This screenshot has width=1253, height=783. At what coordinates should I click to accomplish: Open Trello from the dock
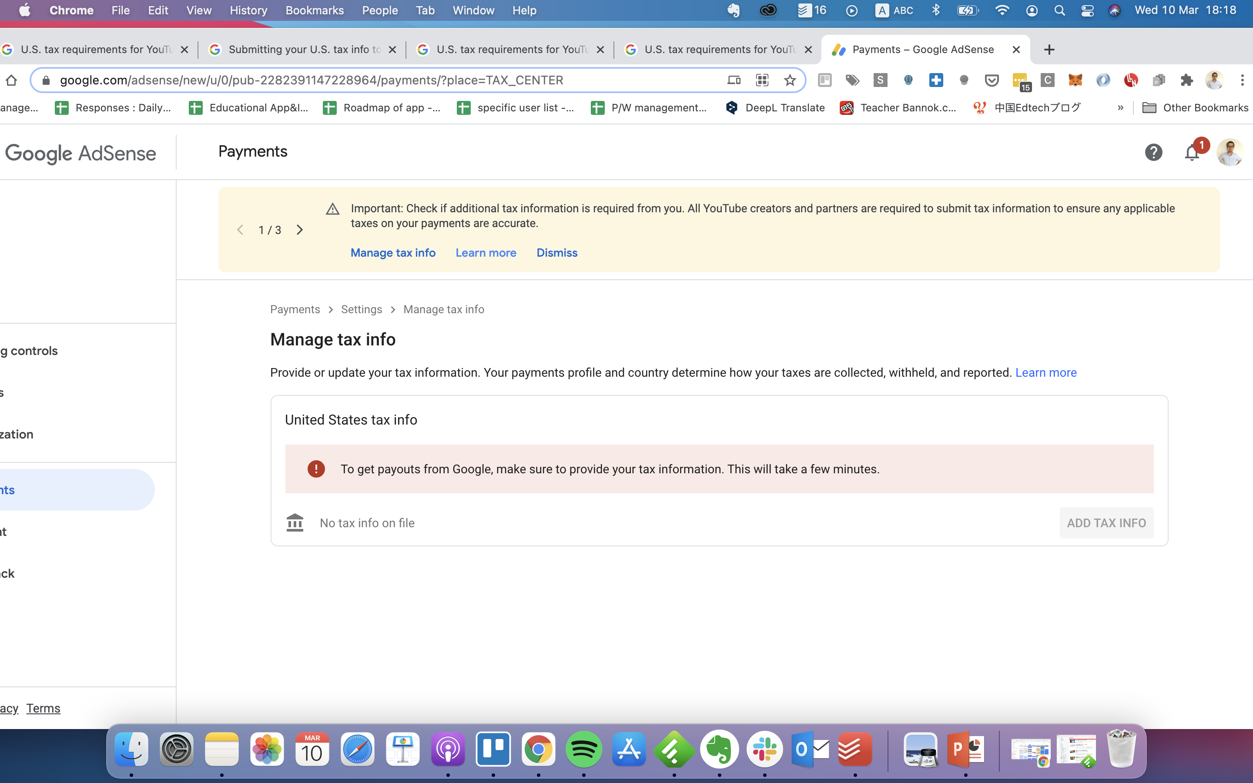pyautogui.click(x=493, y=750)
